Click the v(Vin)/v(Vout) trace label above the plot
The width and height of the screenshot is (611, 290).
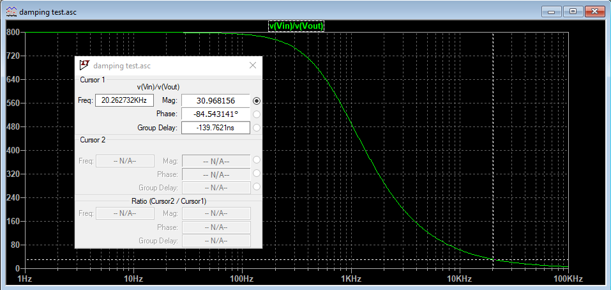296,26
